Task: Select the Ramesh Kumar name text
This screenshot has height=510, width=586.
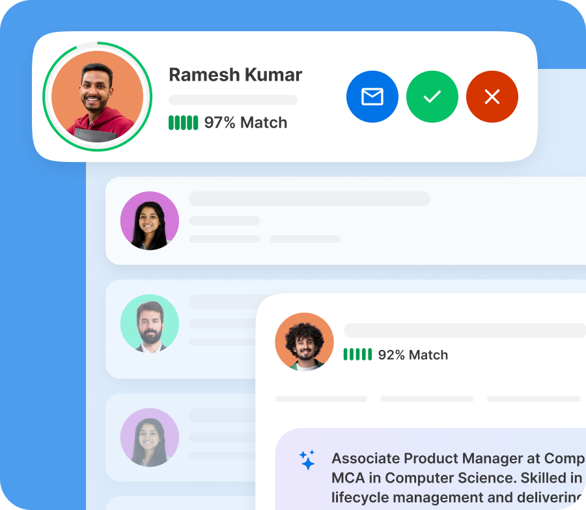Action: [x=236, y=75]
